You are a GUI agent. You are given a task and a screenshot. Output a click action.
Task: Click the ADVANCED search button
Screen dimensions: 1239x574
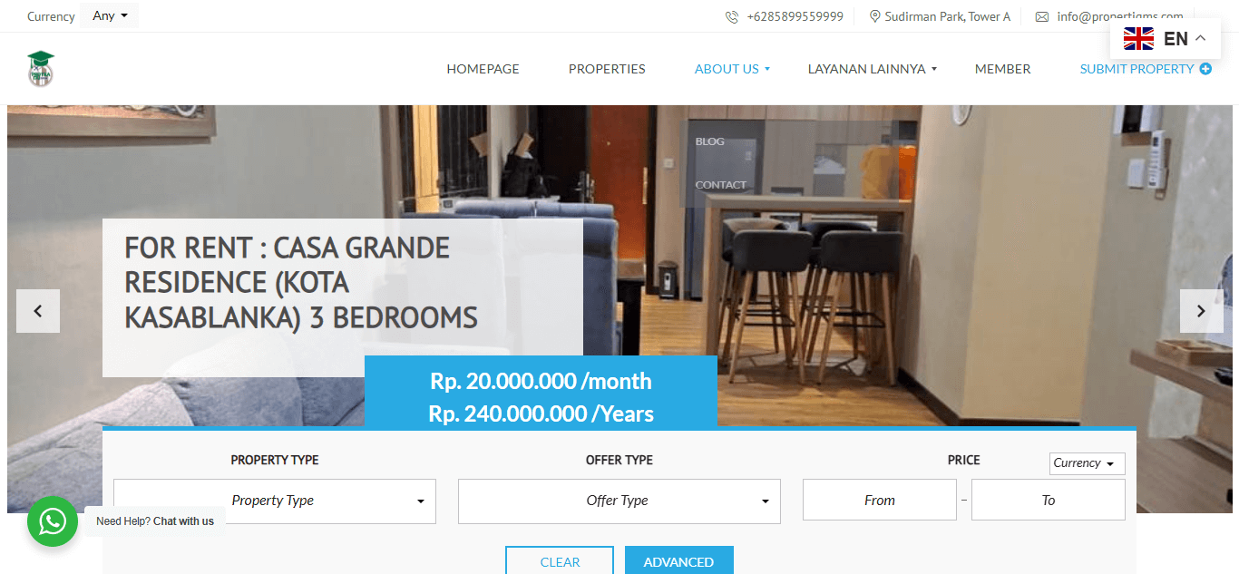point(678,560)
